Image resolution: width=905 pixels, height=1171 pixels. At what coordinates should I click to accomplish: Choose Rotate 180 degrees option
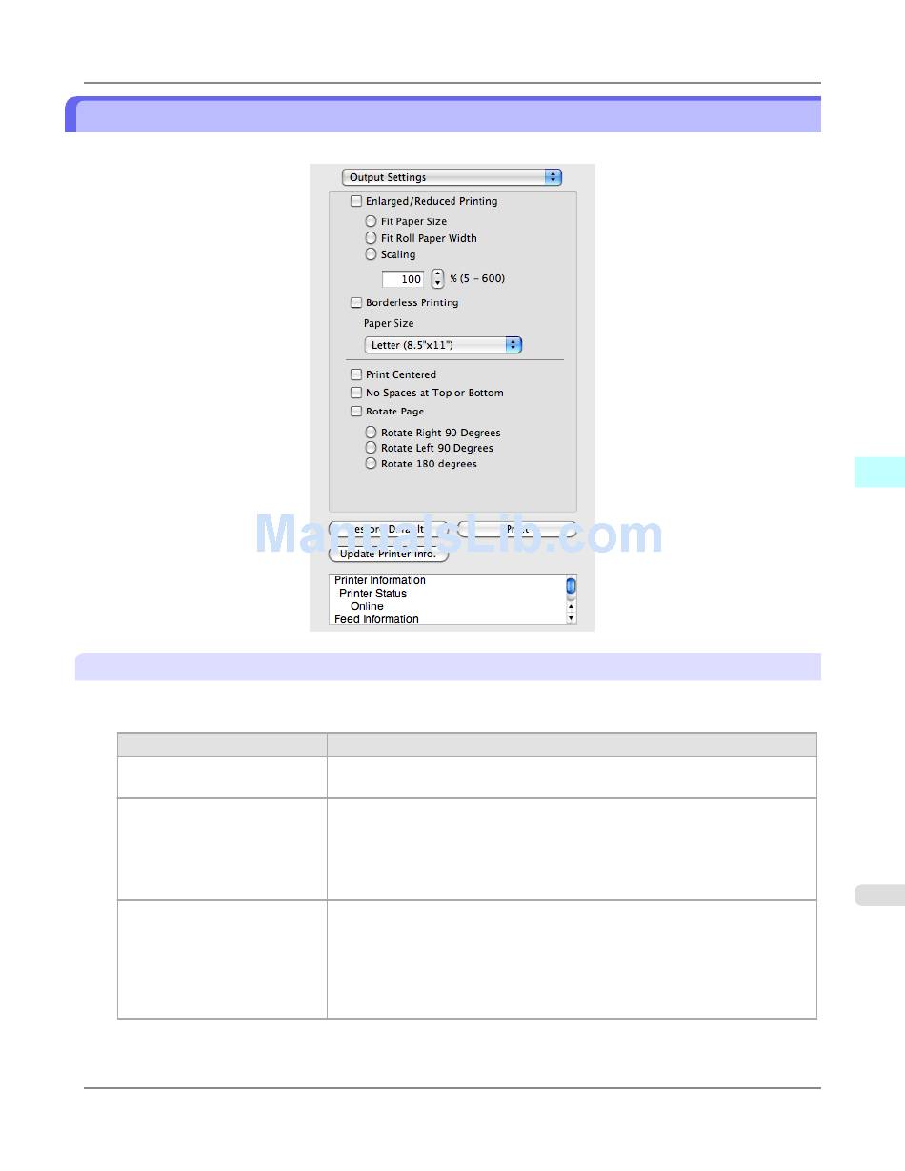coord(371,464)
